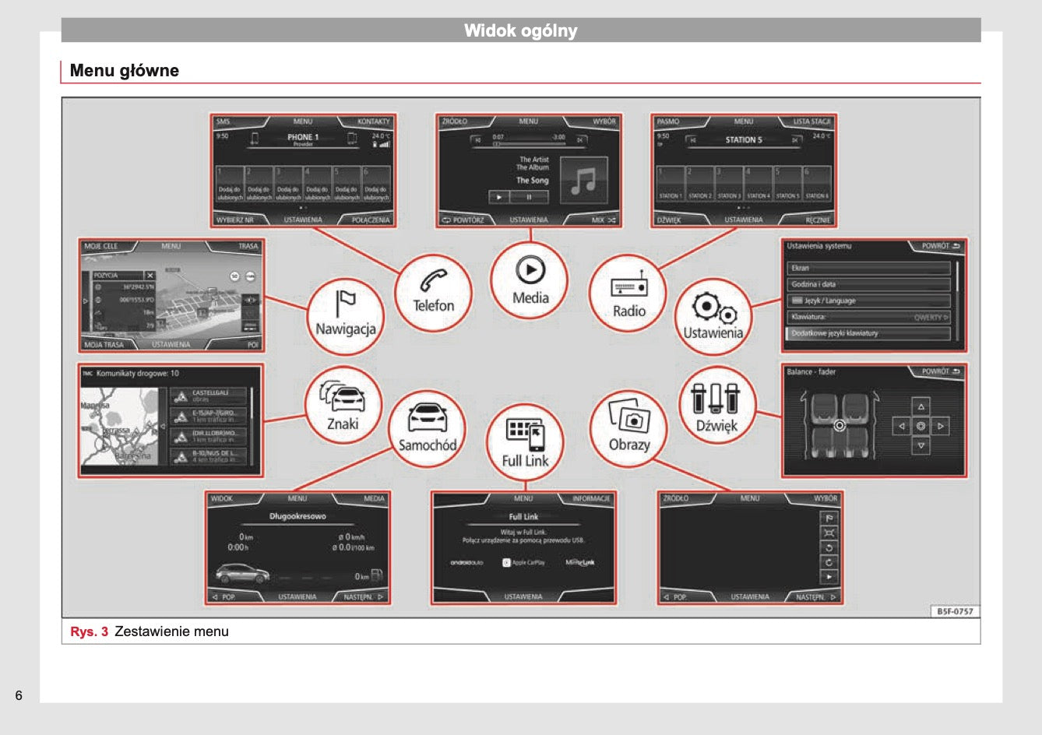
Task: Open Ustawienia gears icon
Action: point(713,316)
